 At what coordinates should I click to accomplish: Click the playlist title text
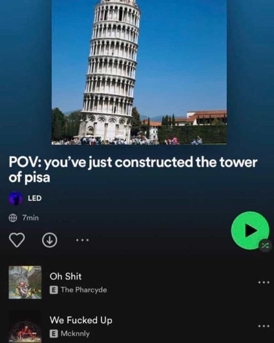133,170
